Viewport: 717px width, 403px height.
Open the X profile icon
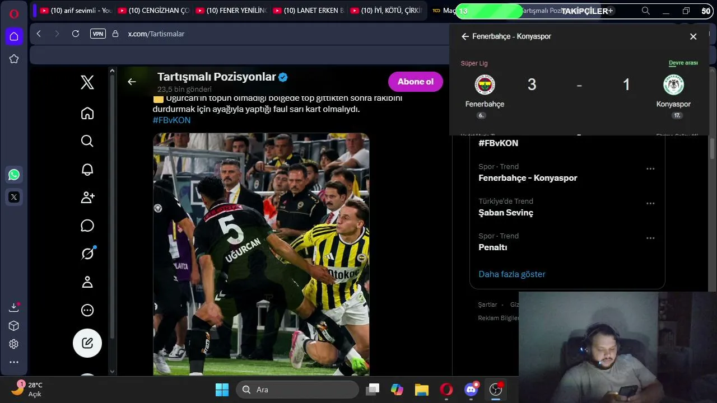[x=87, y=282]
